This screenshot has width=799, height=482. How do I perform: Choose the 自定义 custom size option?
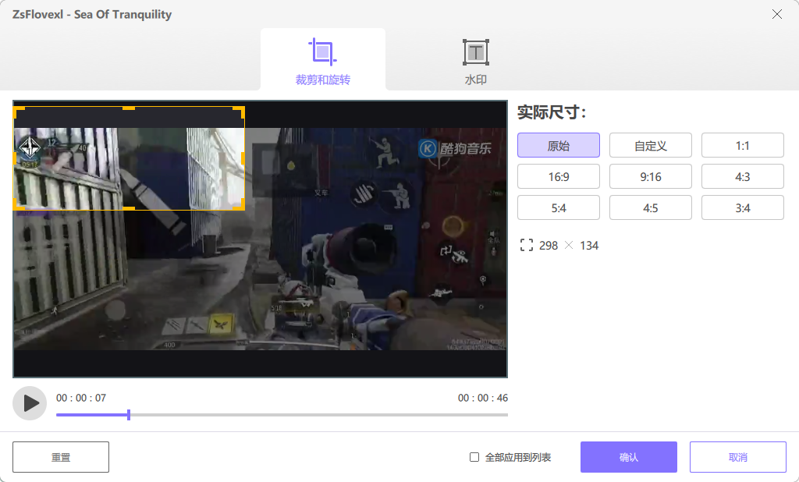click(651, 145)
